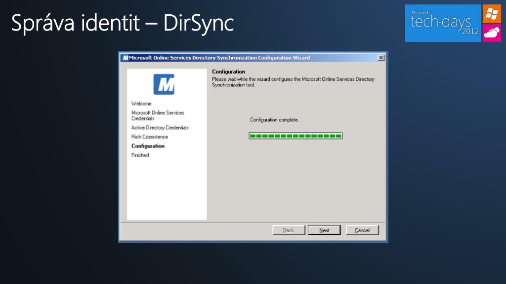This screenshot has height=284, width=506.
Task: Click the green configuration progress bar
Action: pos(295,136)
